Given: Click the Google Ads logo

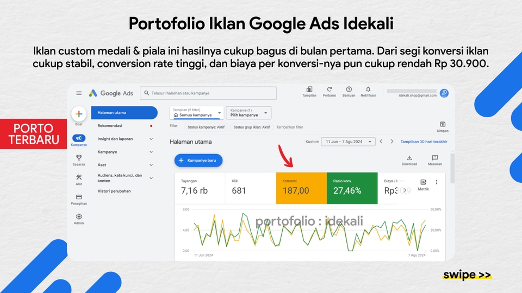Looking at the screenshot, I should click(x=111, y=93).
